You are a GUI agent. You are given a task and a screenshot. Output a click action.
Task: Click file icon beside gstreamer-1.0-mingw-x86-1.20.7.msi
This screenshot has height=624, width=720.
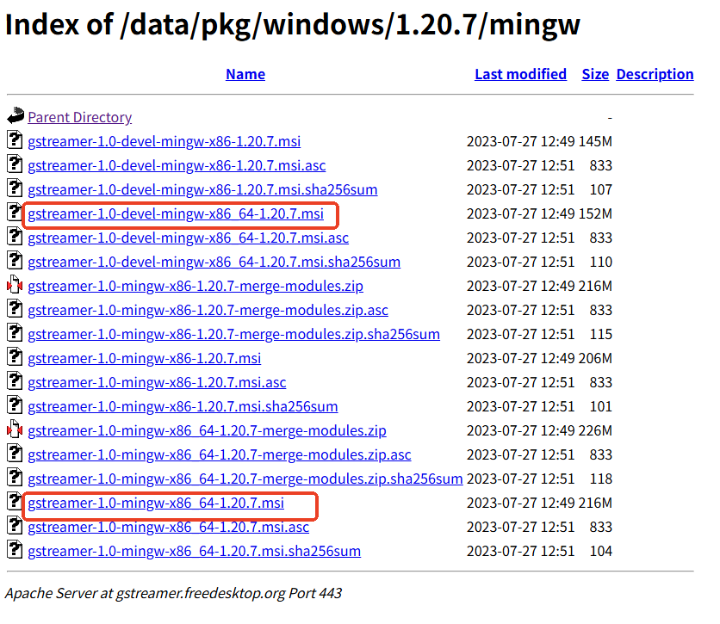coord(15,357)
